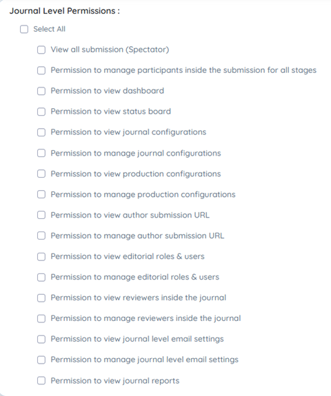Enable View all submission (Spectator) permission
The width and height of the screenshot is (331, 396).
click(x=41, y=50)
